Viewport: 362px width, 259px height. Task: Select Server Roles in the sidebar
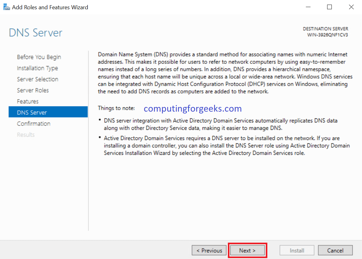pos(33,90)
